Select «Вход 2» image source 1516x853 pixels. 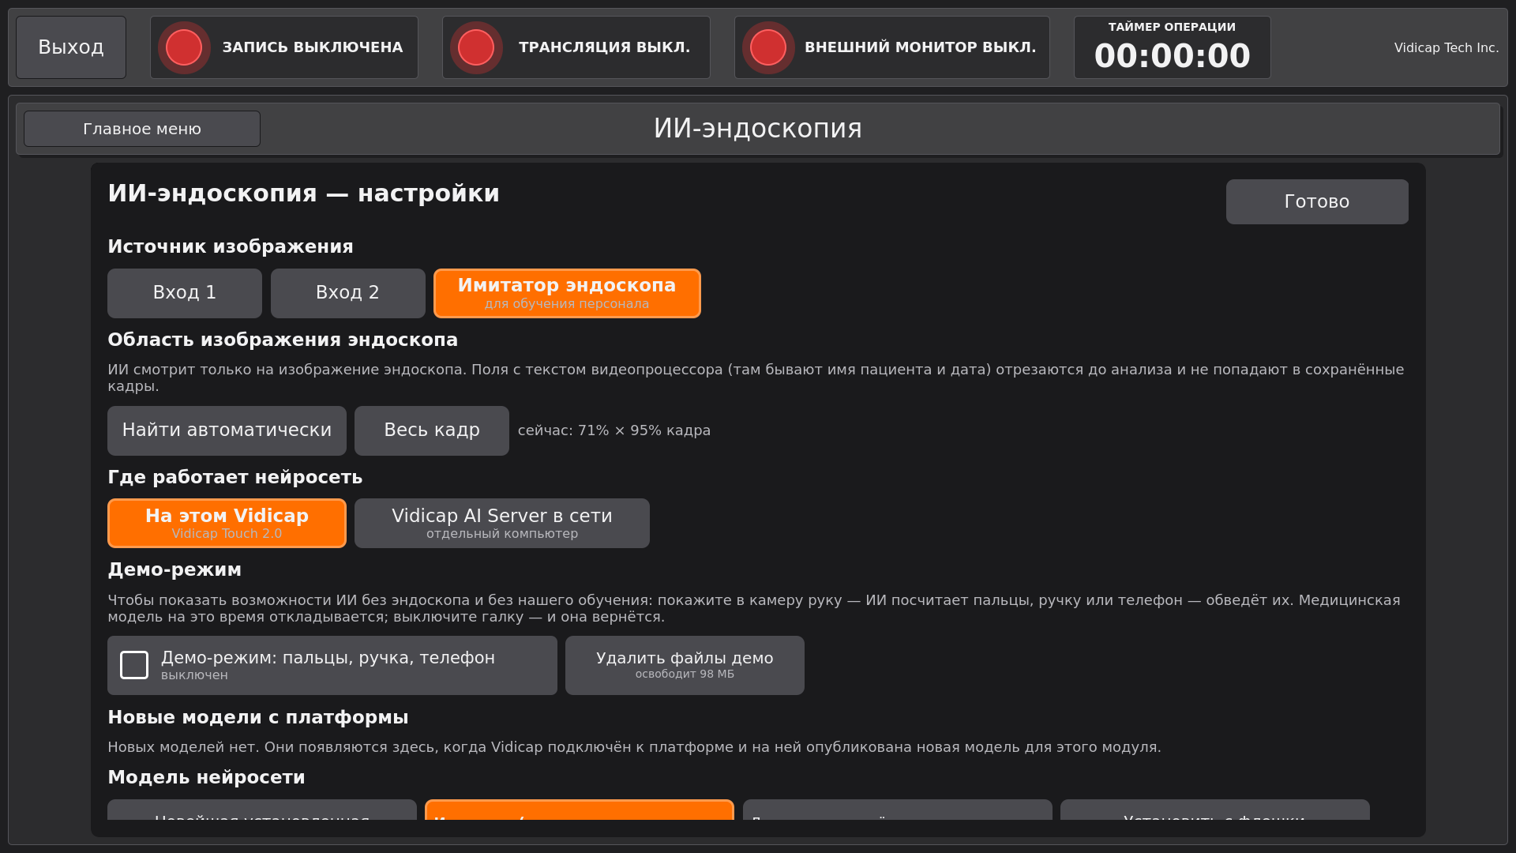(x=348, y=293)
